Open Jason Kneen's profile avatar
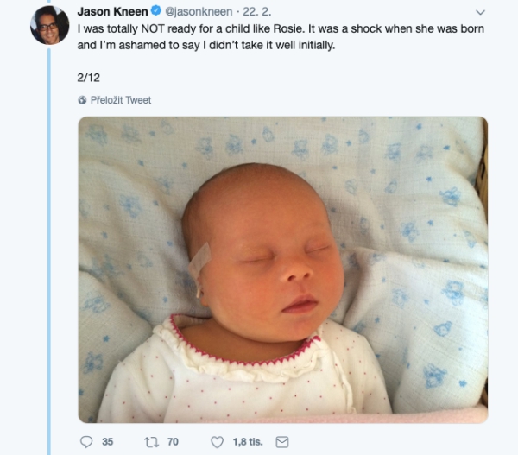Viewport: 518px width, 455px height. pyautogui.click(x=49, y=25)
